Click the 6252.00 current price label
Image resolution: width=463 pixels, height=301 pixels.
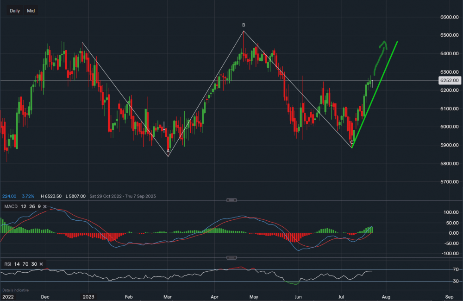pos(449,80)
